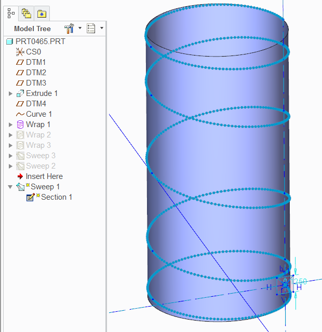Select the Sweep 1 label
The width and height of the screenshot is (322, 332).
click(x=45, y=187)
